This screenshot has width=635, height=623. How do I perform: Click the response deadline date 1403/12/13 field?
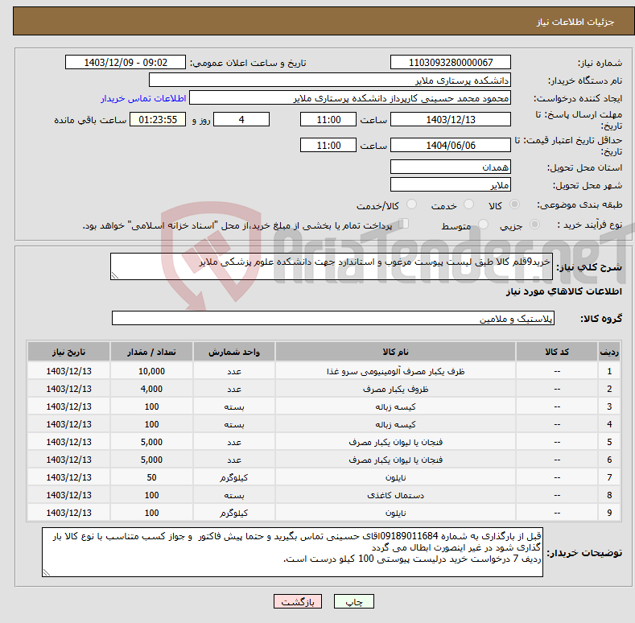click(x=451, y=119)
